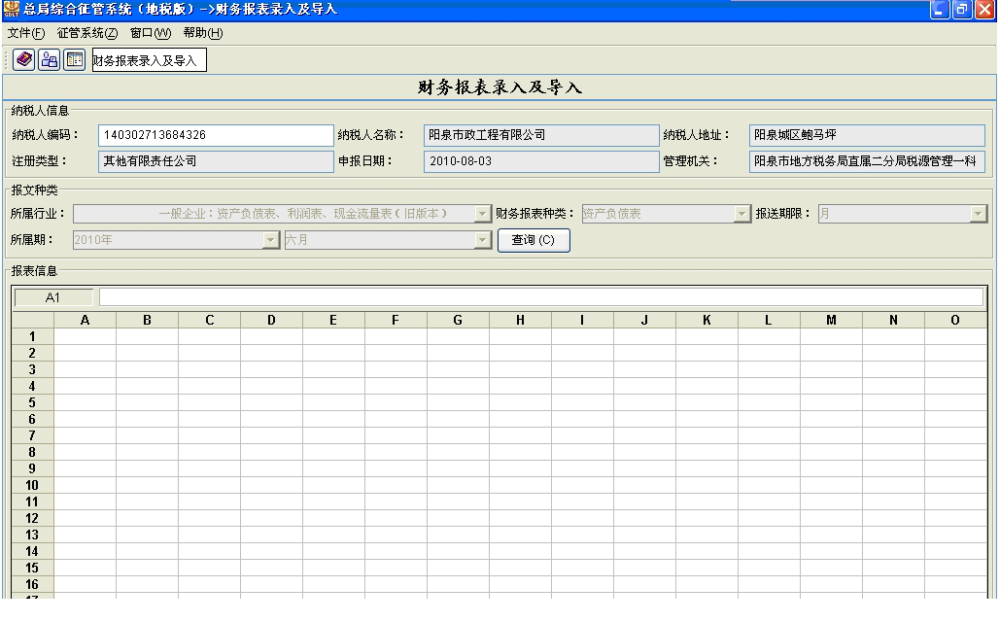Viewport: 1000px width, 622px height.
Task: Select row 10 header
Action: click(32, 485)
